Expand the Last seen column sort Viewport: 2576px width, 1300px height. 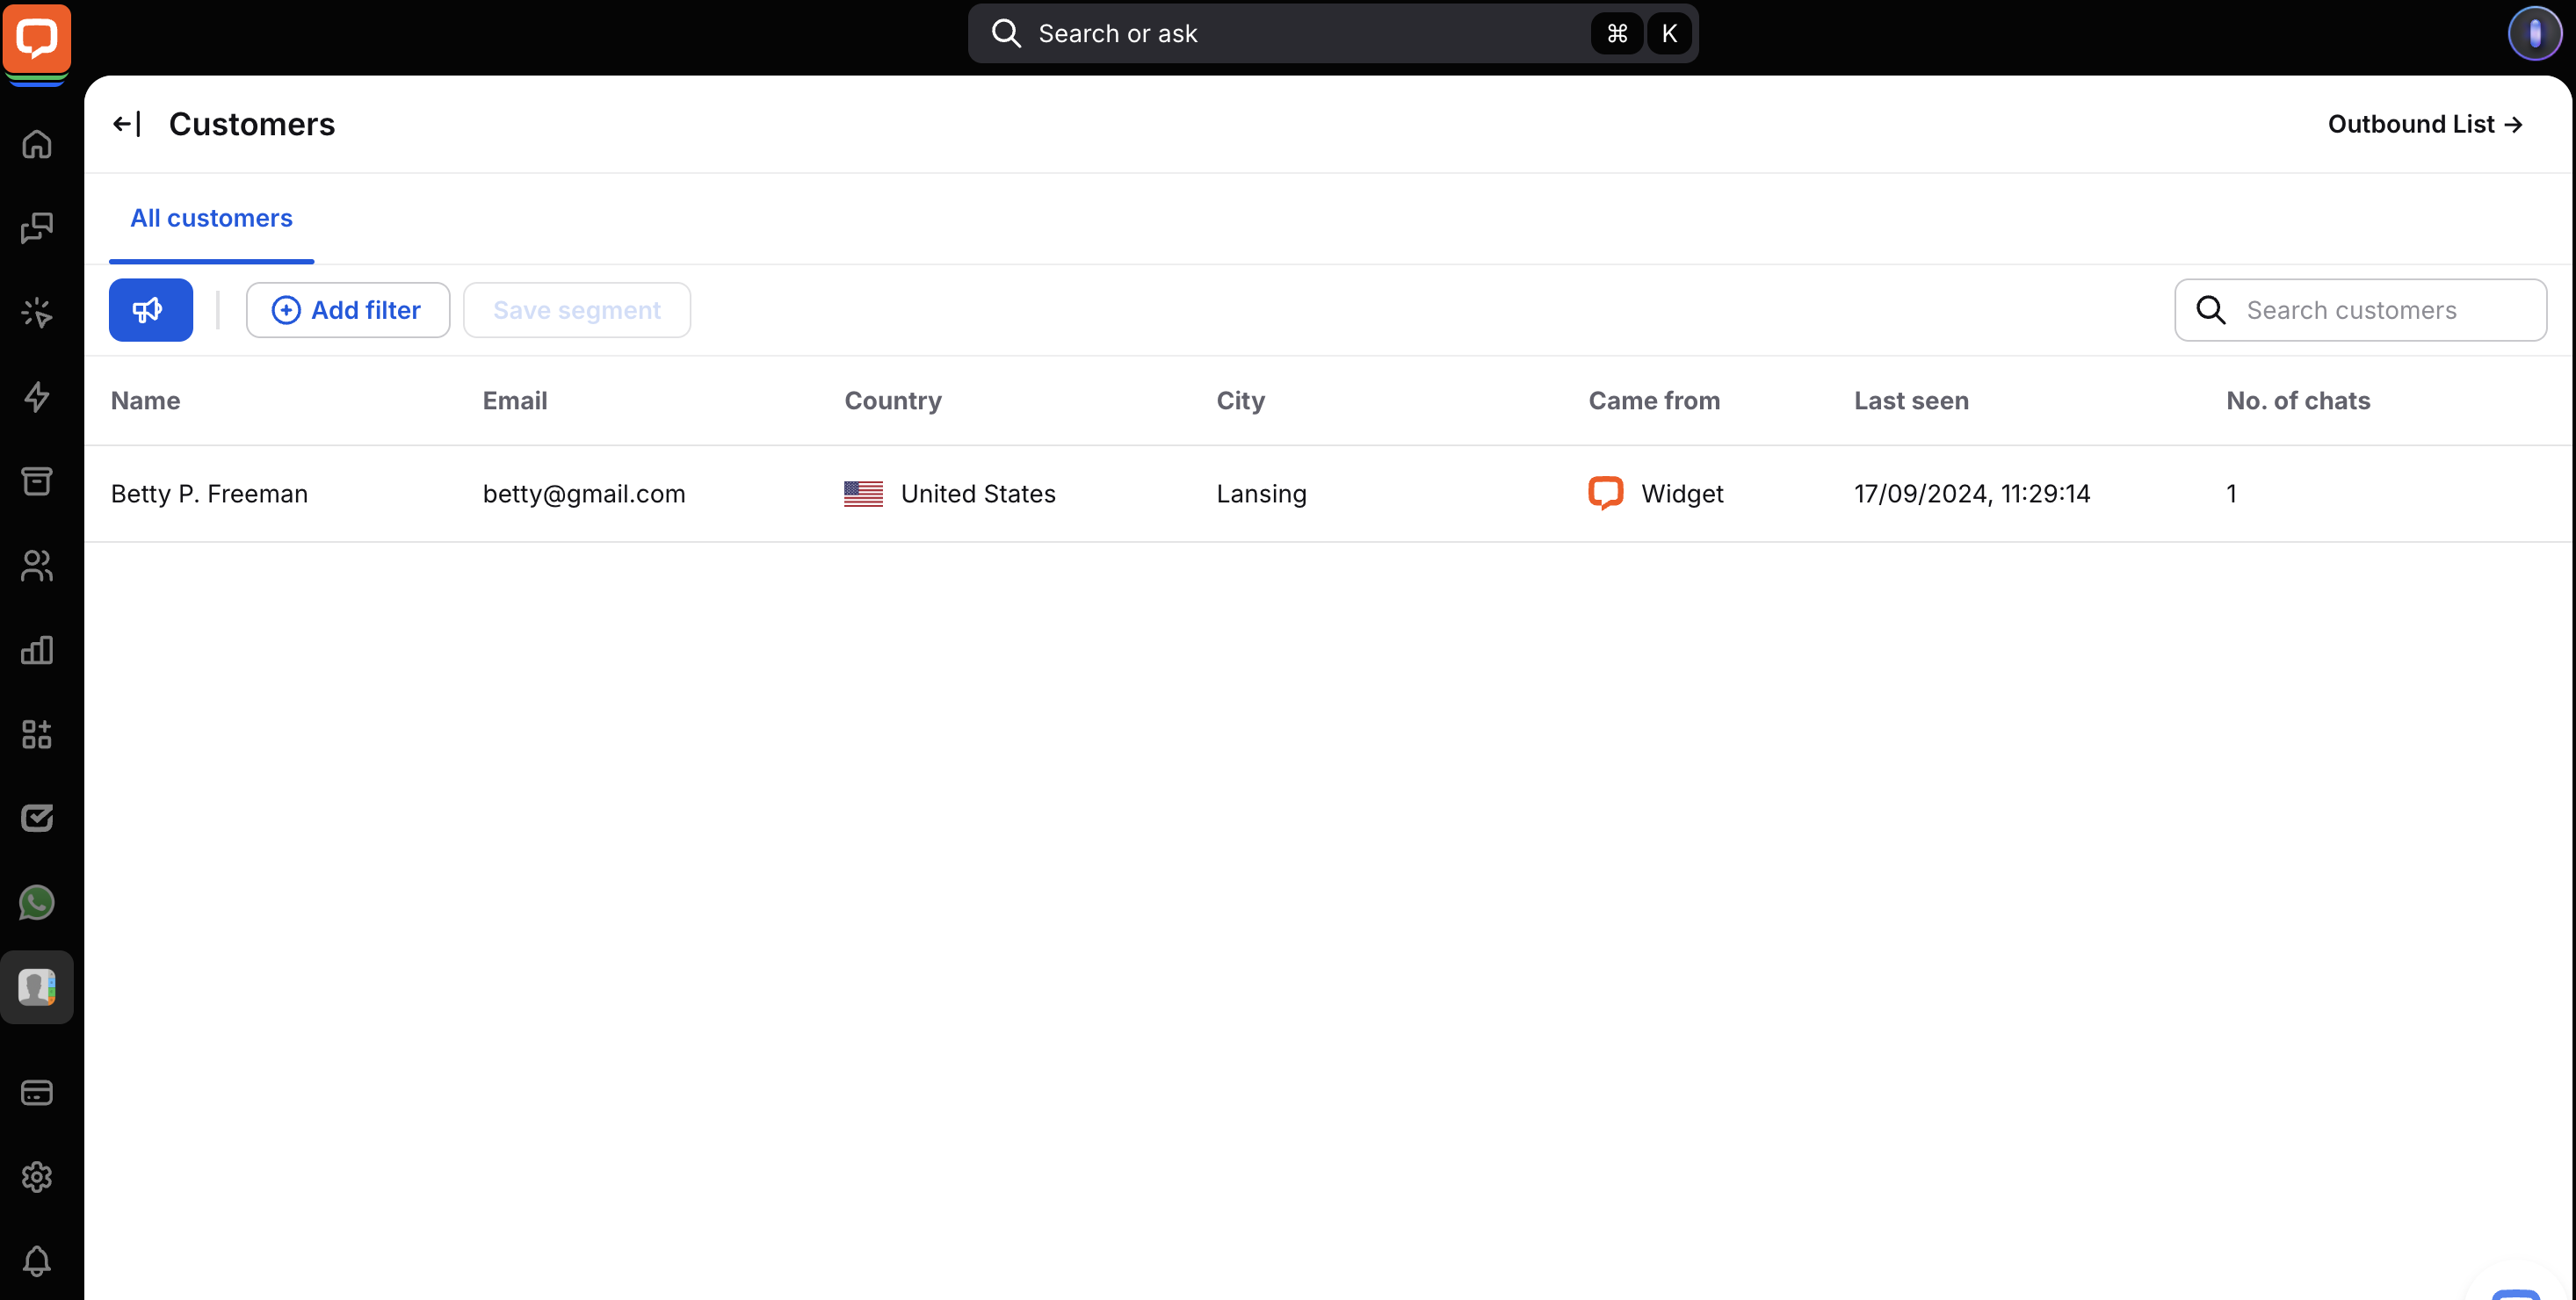(x=1911, y=400)
